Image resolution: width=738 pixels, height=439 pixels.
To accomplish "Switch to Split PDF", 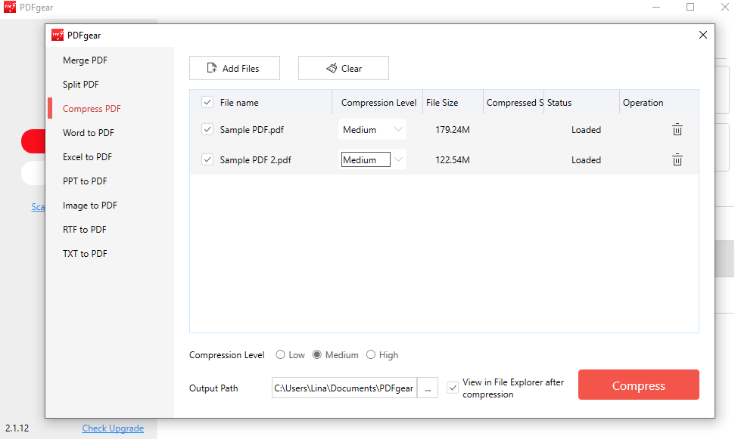I will click(81, 85).
